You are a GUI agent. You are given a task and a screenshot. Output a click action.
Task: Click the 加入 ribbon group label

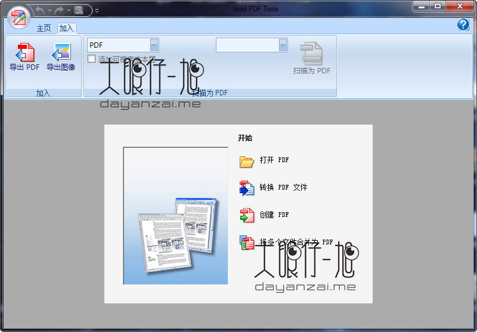[43, 93]
